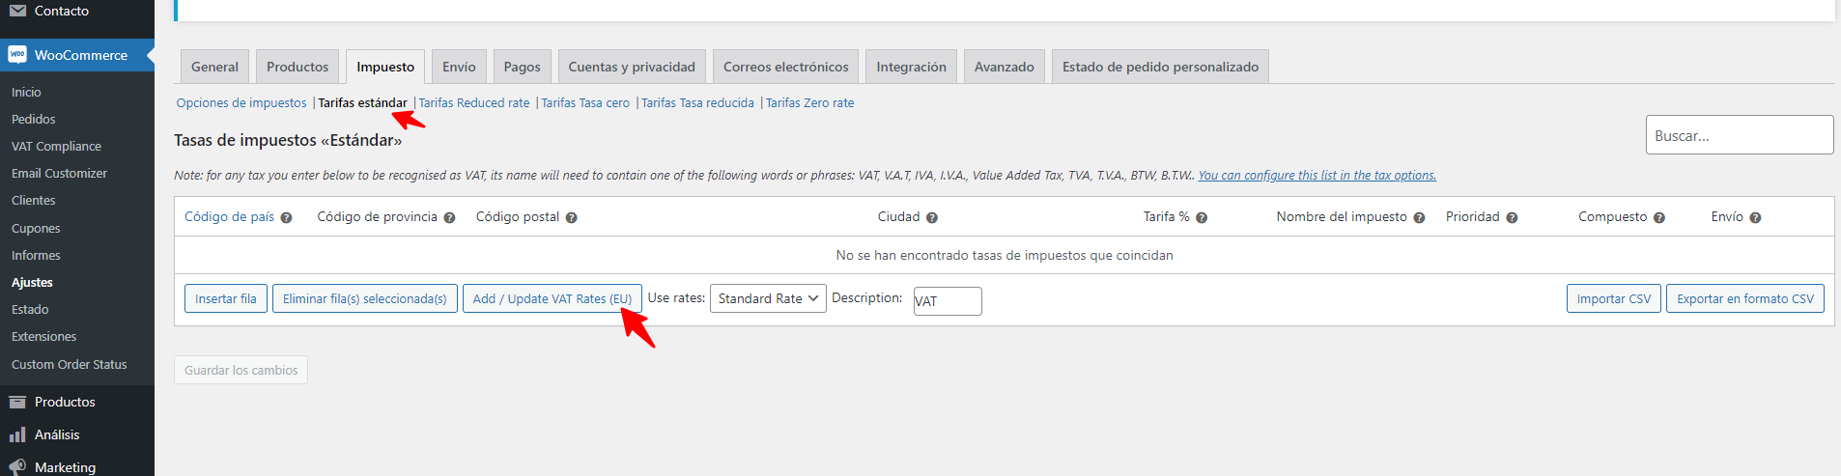Click the Envío column help icon
This screenshot has width=1841, height=476.
pyautogui.click(x=1755, y=218)
